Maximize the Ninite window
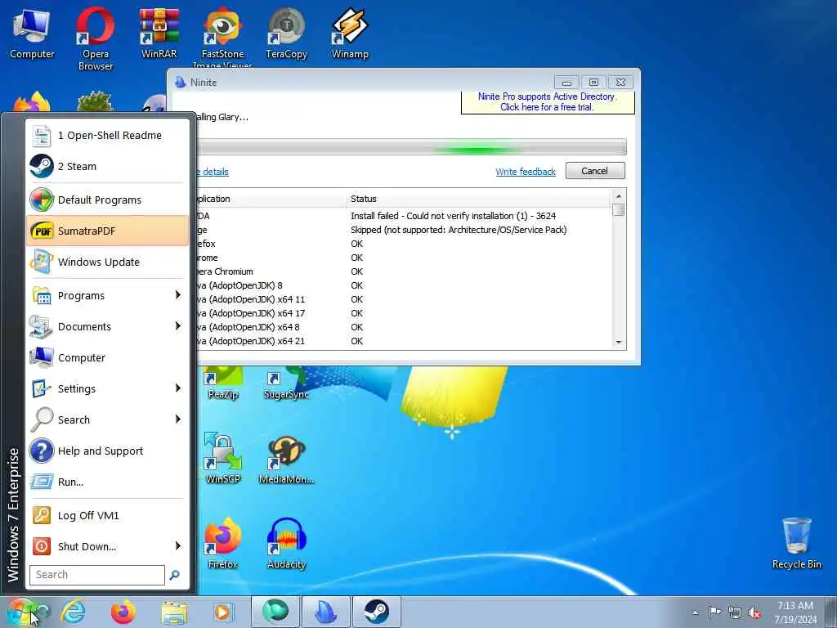The width and height of the screenshot is (837, 628). (x=593, y=83)
